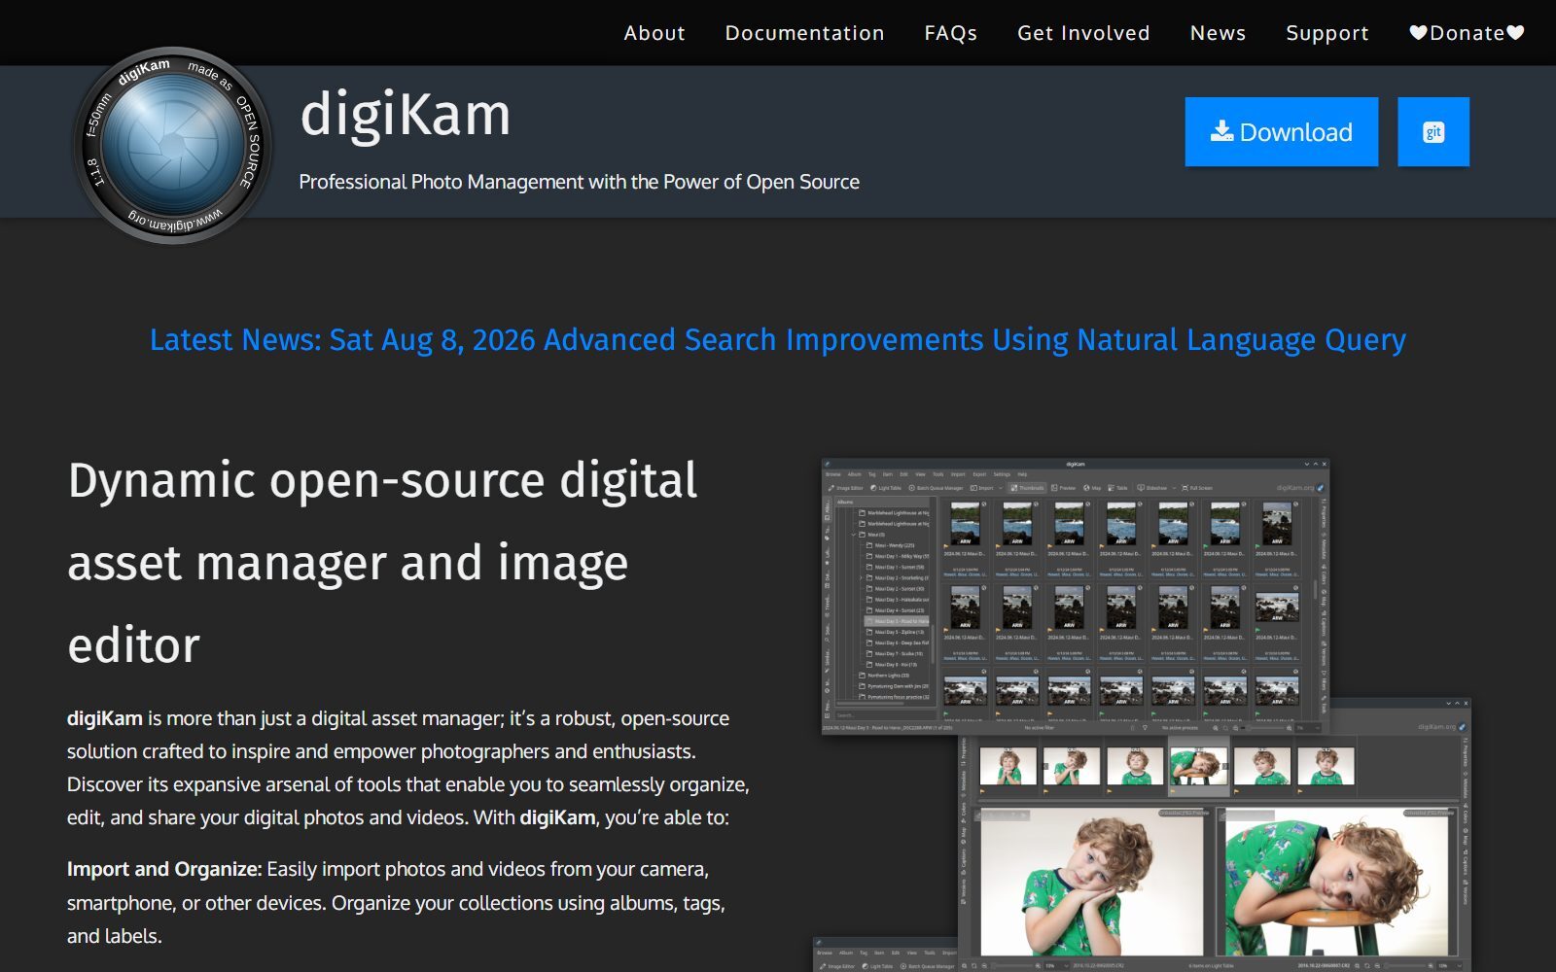The width and height of the screenshot is (1556, 972).
Task: Click the tagline 'Professional Photo Management with the Power of Open Source'
Action: pyautogui.click(x=580, y=182)
